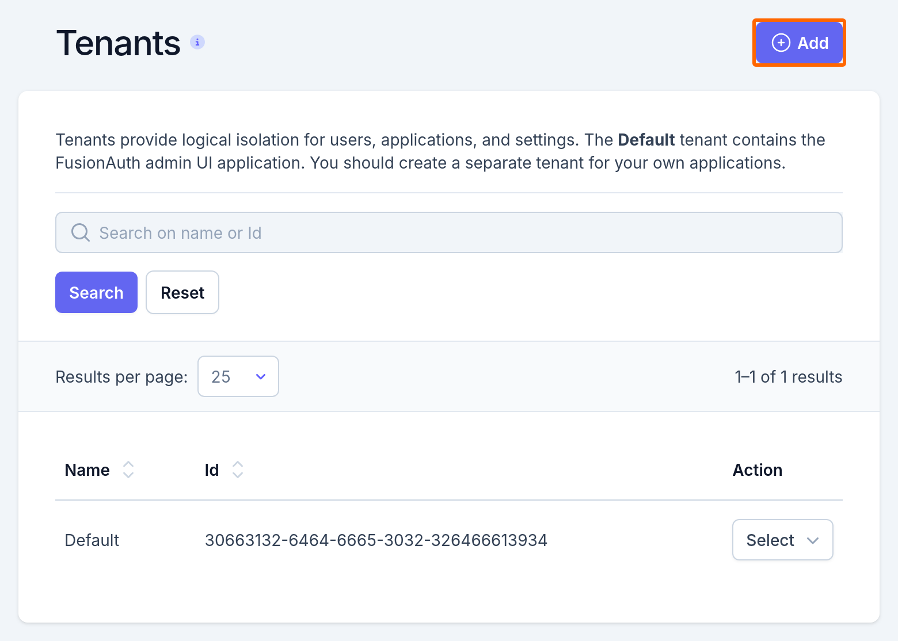
Task: Click the Tenants page heading
Action: 119,43
